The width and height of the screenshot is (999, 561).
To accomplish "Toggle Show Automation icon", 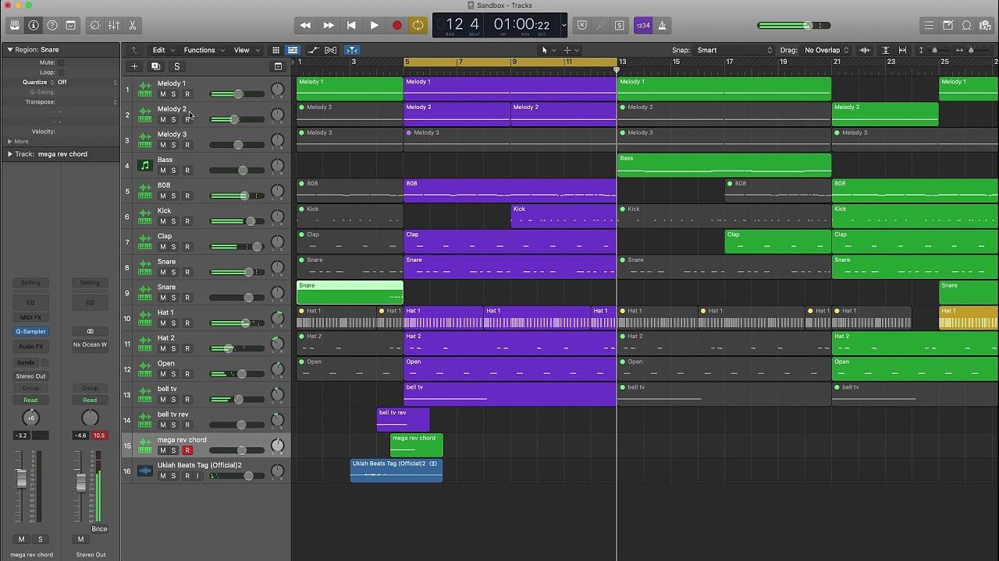I will tap(314, 50).
